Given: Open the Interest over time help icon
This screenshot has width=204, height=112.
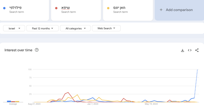Looking at the screenshot, I should 37,50.
